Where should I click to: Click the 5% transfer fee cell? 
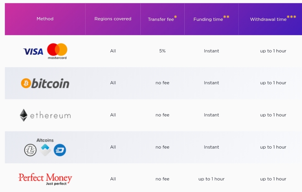tap(162, 51)
